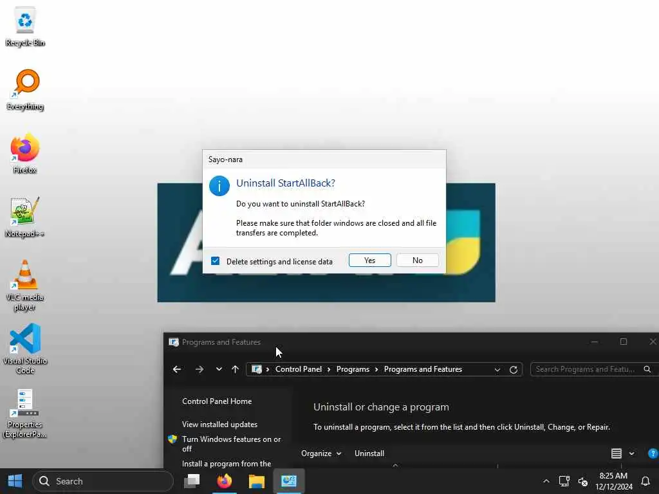Click Programs and Features title bar icon

[173, 342]
